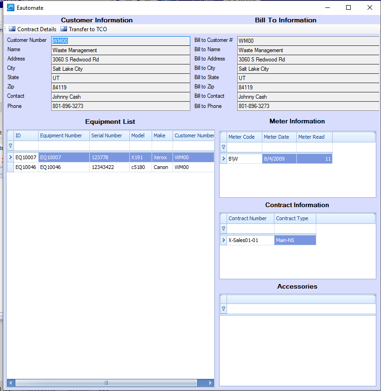Click the Bill to Name field

[308, 50]
